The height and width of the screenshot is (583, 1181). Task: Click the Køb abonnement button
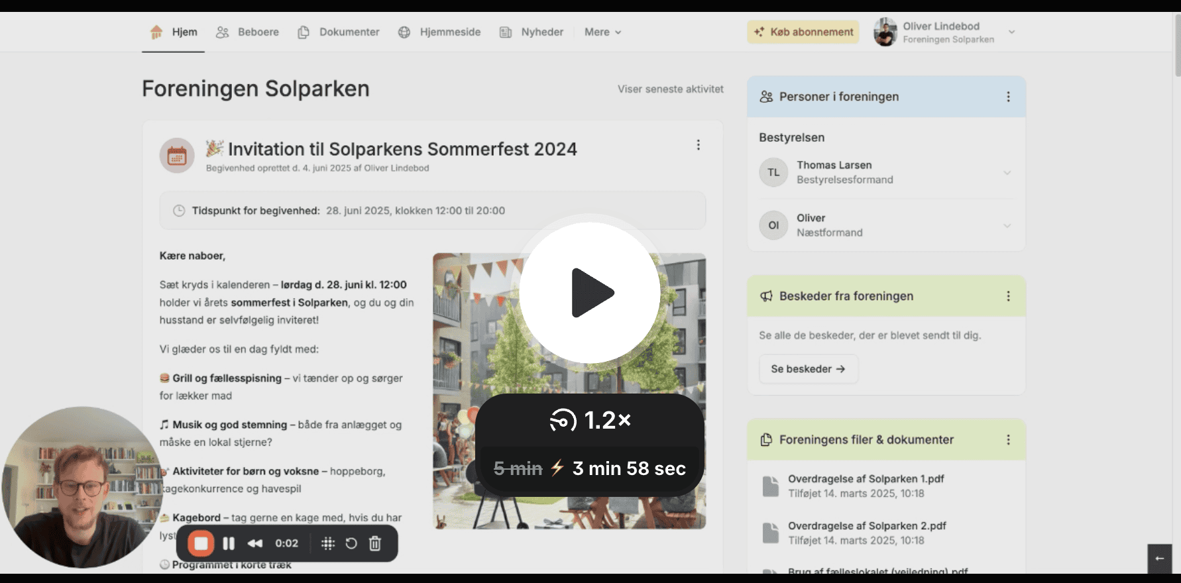(x=803, y=32)
